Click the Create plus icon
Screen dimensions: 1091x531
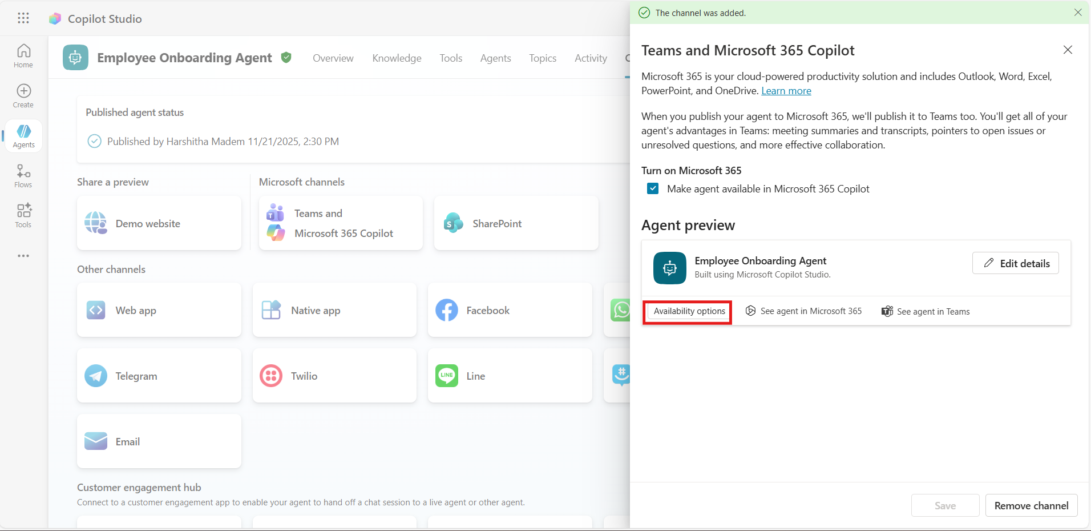[x=23, y=91]
